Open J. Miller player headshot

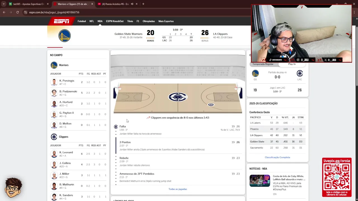tap(54, 175)
